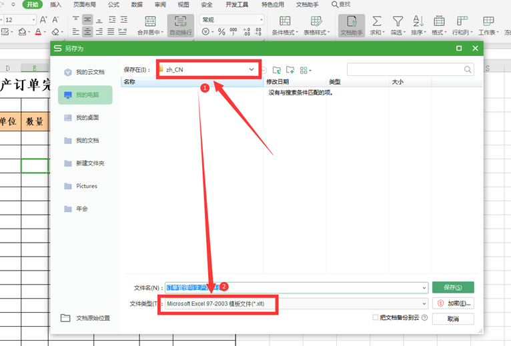This screenshot has width=511, height=346.
Task: Open 条件格式 conditional formatting
Action: 285,25
